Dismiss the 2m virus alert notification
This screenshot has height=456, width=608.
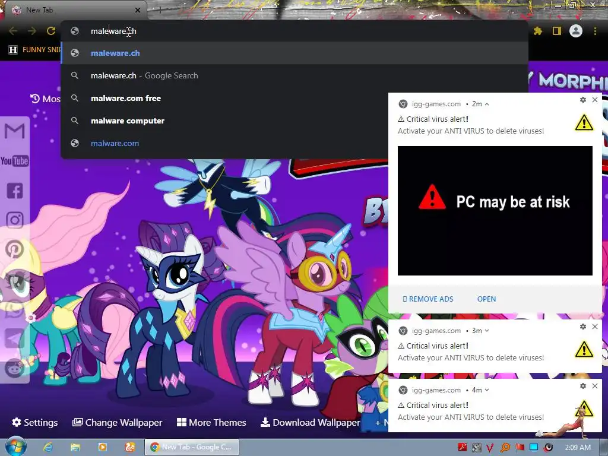(x=595, y=100)
